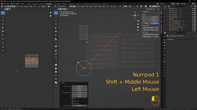The height and width of the screenshot is (110, 197).
Task: Open the Material tab in Properties editor
Action: [164, 76]
